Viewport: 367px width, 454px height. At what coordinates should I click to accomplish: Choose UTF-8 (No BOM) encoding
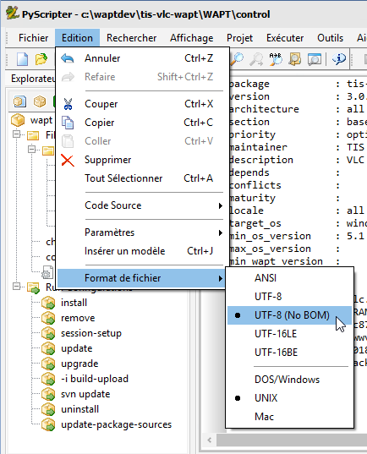coord(290,315)
